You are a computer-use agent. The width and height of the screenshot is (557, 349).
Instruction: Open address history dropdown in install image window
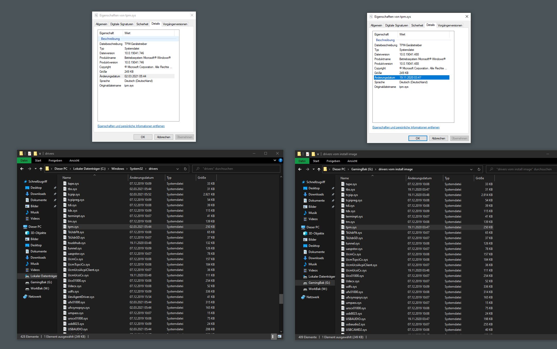[x=471, y=169]
